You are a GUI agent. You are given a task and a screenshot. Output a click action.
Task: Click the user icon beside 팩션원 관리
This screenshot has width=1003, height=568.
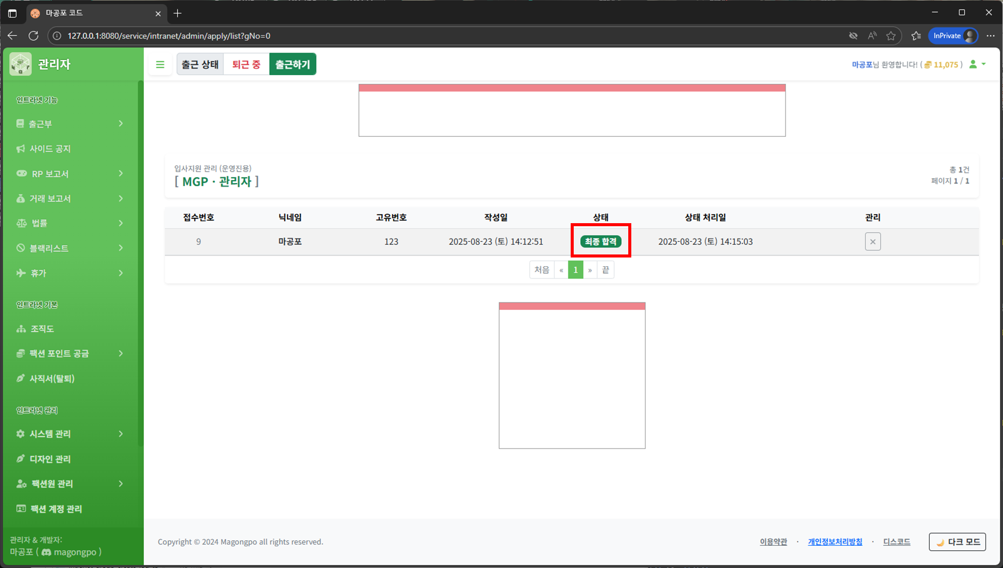pyautogui.click(x=21, y=484)
